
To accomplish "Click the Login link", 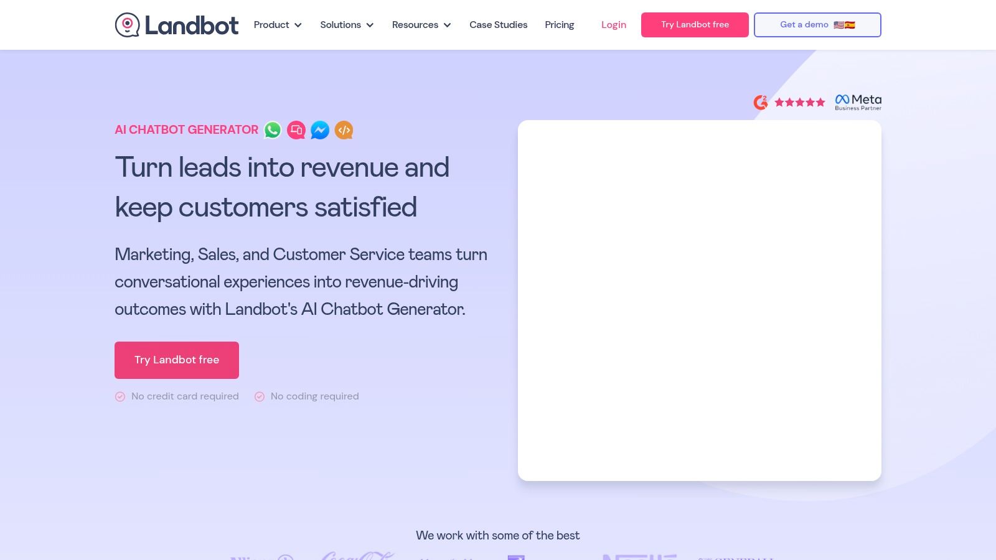I will 613,25.
